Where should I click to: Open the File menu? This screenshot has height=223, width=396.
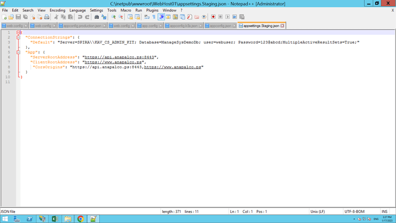[5, 11]
